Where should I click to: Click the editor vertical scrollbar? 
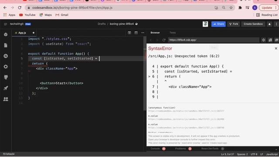(145, 74)
